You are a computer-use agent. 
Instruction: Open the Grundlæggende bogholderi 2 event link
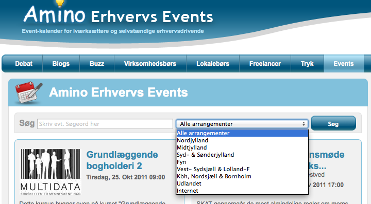tap(122, 160)
